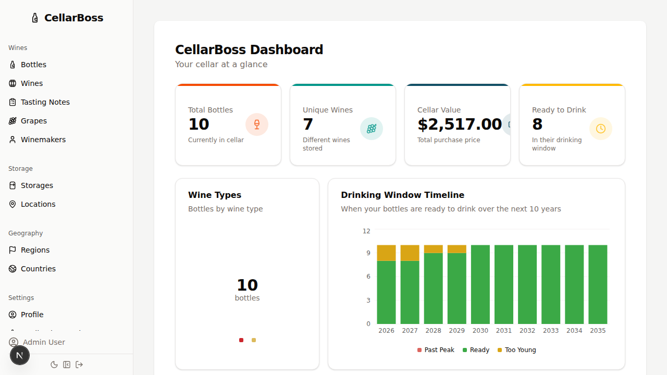Click the wine glass icon on Total Bottles card
The width and height of the screenshot is (667, 375).
[x=257, y=124]
